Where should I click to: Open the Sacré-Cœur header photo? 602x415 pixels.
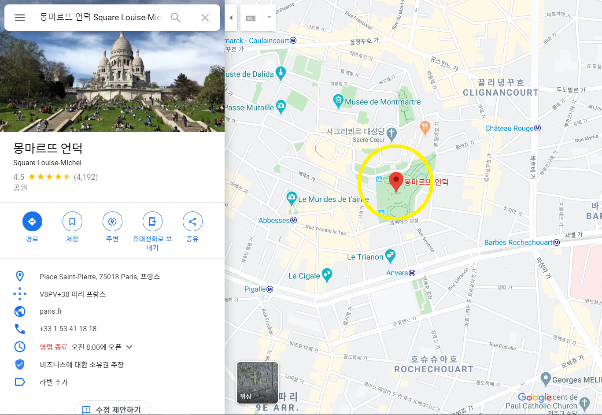tap(112, 82)
